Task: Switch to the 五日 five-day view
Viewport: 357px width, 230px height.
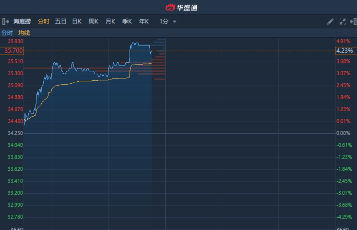Action: point(60,22)
